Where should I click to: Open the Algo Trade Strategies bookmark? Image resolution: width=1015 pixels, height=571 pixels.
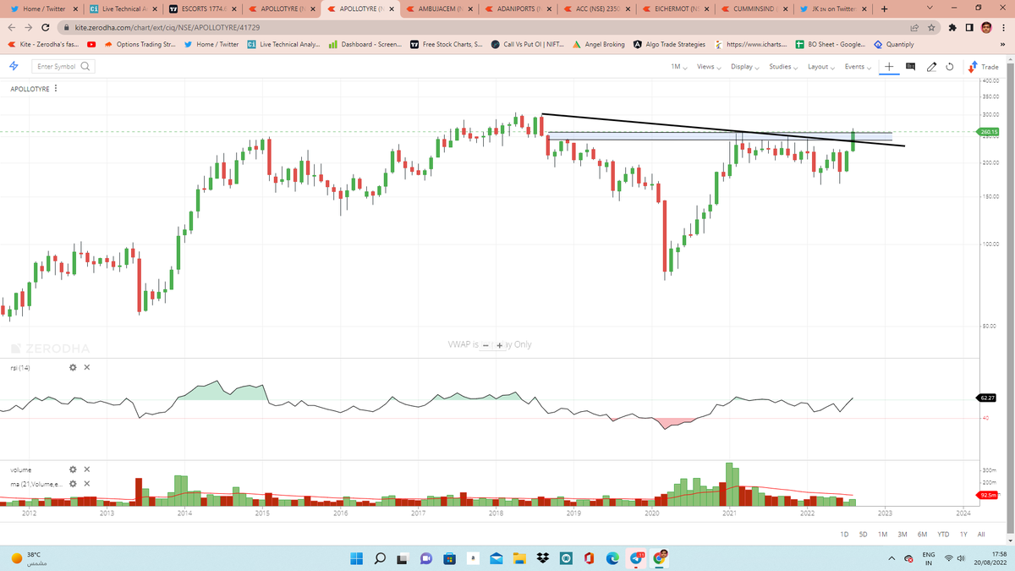[x=669, y=44]
